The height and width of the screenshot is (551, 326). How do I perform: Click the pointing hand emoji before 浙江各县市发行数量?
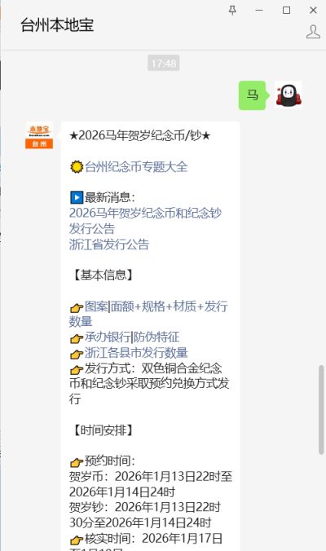77,354
